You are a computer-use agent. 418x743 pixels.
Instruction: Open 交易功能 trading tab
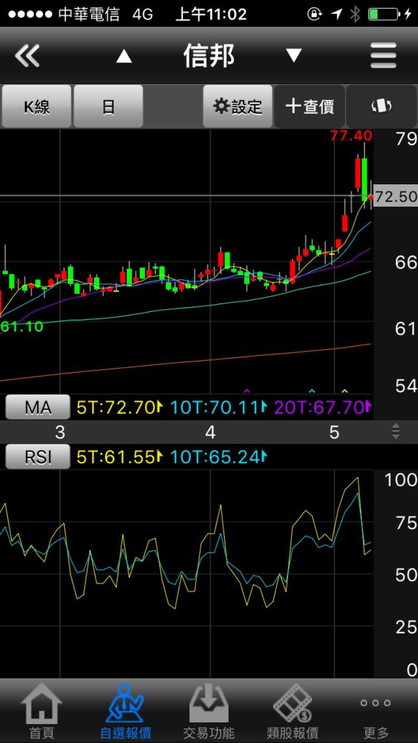(209, 711)
